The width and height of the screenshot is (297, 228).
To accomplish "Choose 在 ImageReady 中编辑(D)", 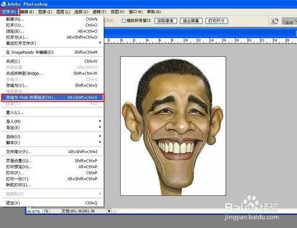I will point(52,53).
